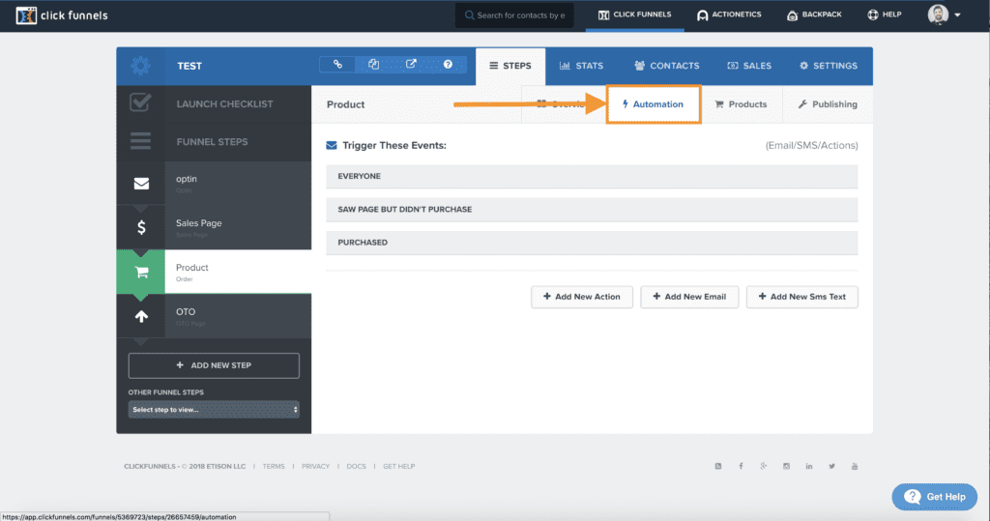
Task: Open funnel settings gear icon beside TEST
Action: tap(140, 66)
